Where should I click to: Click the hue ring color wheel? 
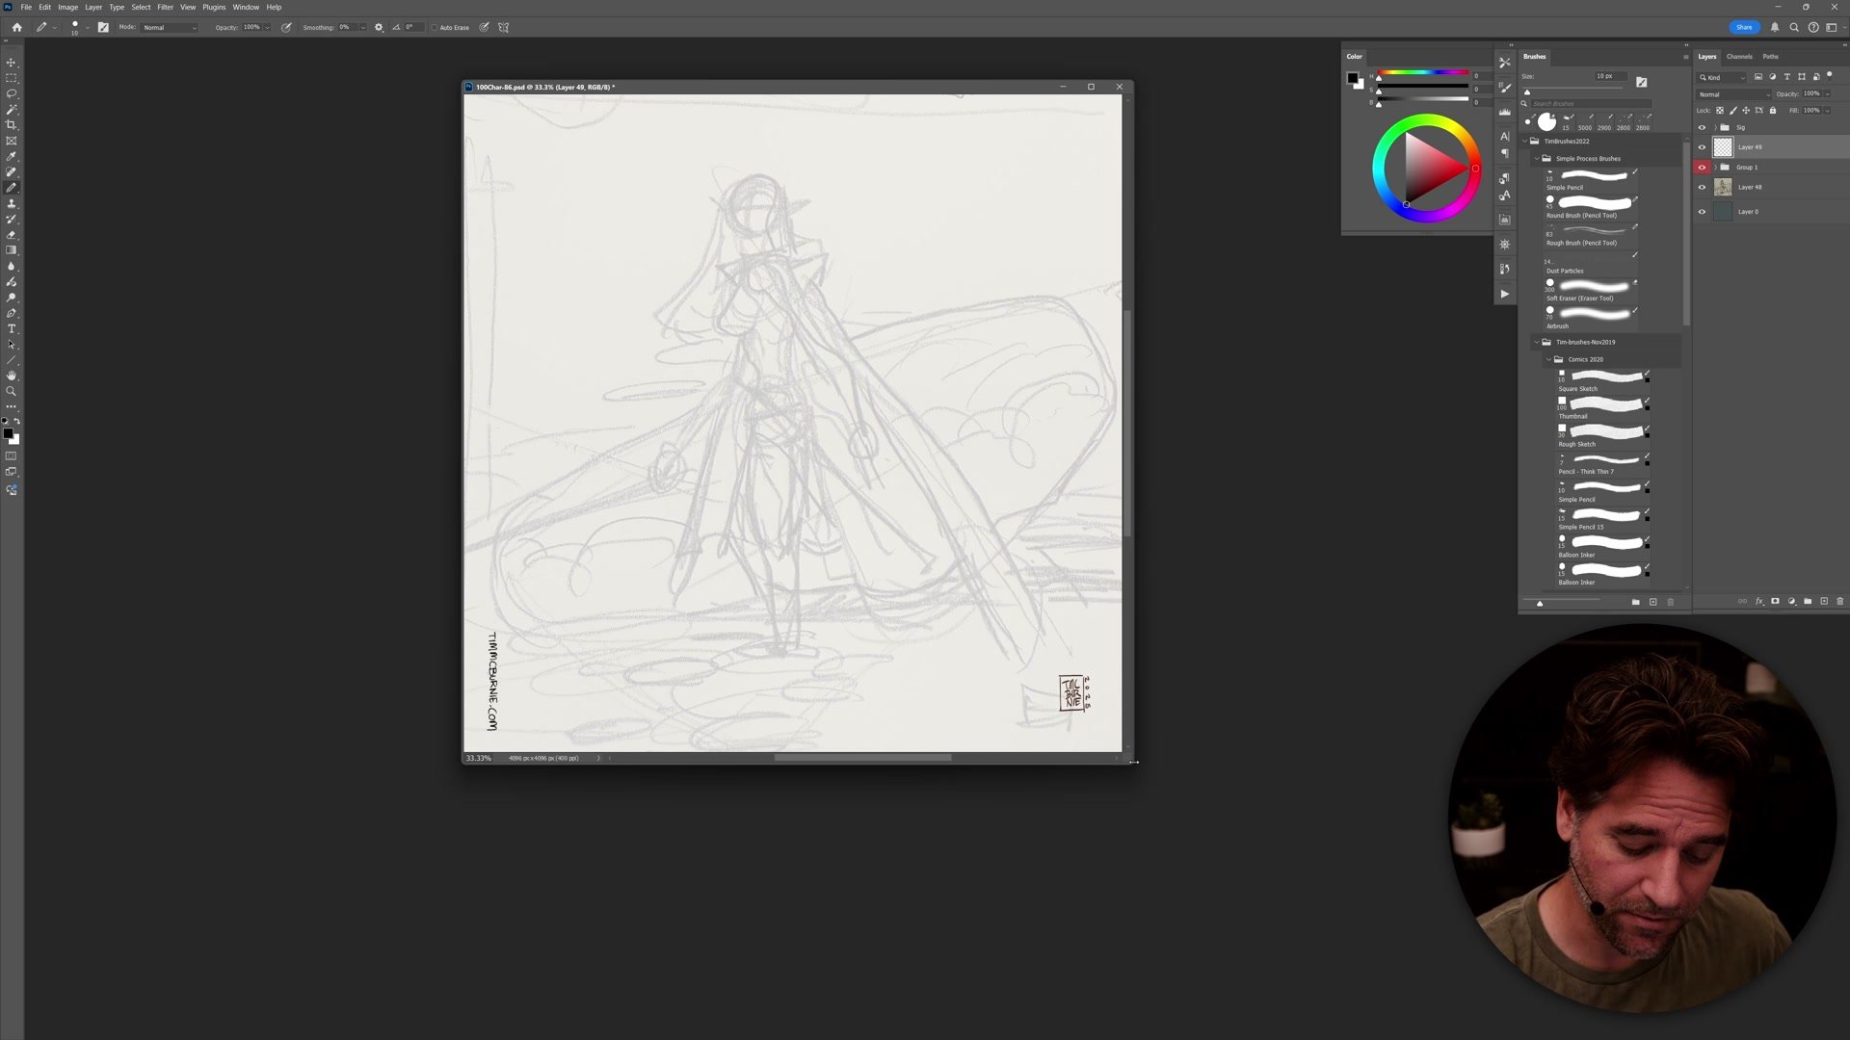click(x=1427, y=121)
